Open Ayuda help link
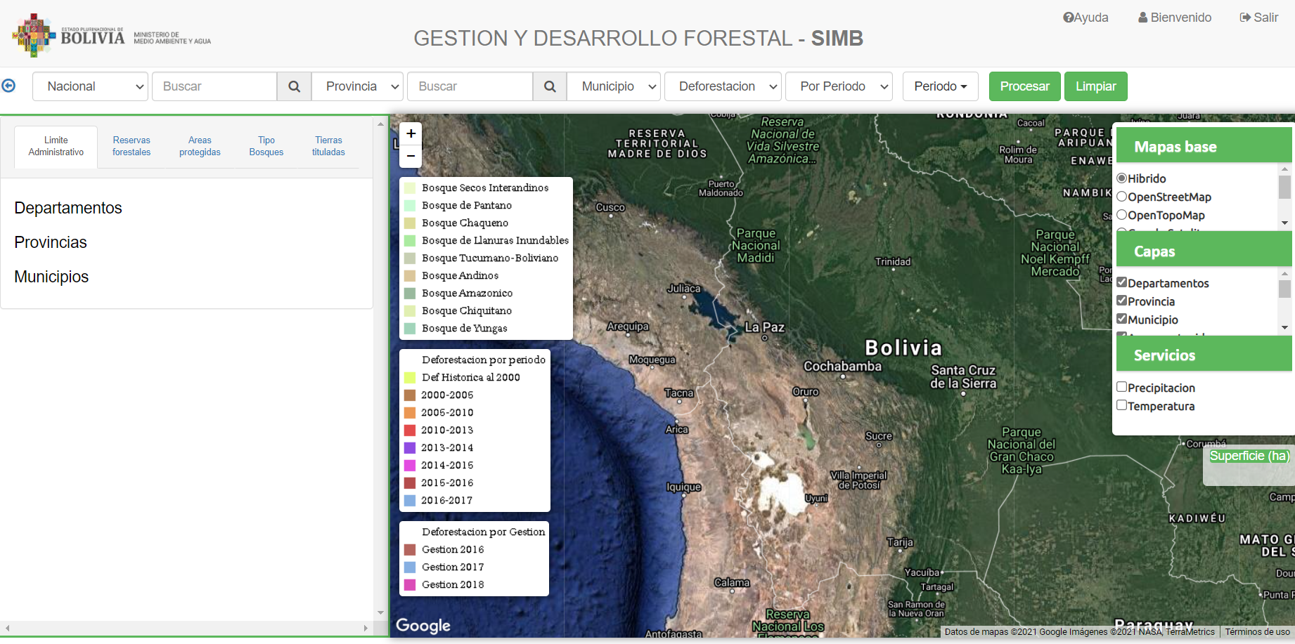1295x644 pixels. 1085,18
